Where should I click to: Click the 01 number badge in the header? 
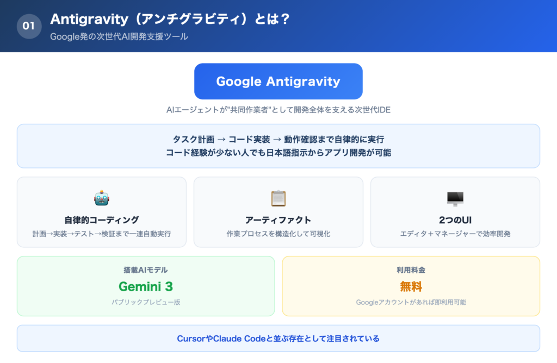point(29,26)
